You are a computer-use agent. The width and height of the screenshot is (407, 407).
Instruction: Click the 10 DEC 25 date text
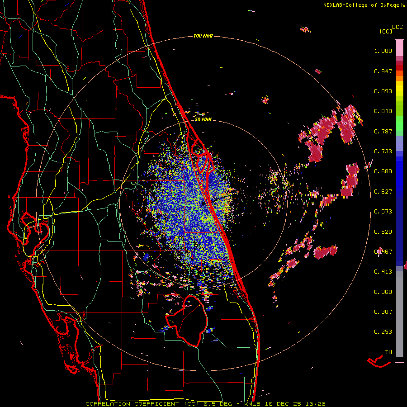point(284,404)
